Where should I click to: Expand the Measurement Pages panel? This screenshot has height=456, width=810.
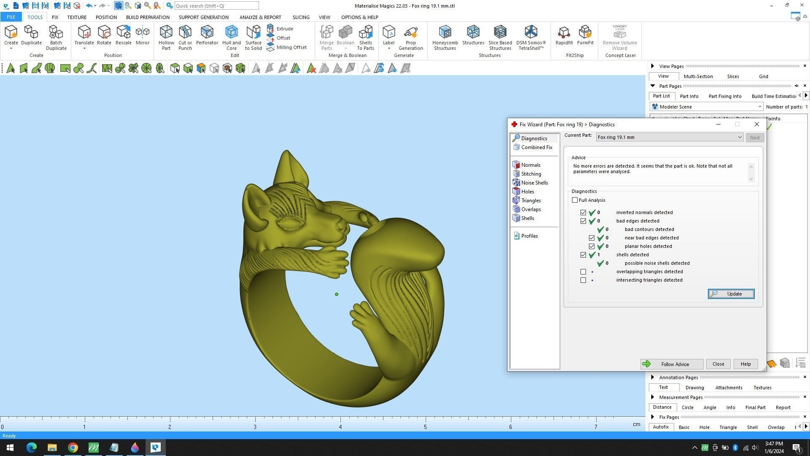point(653,397)
